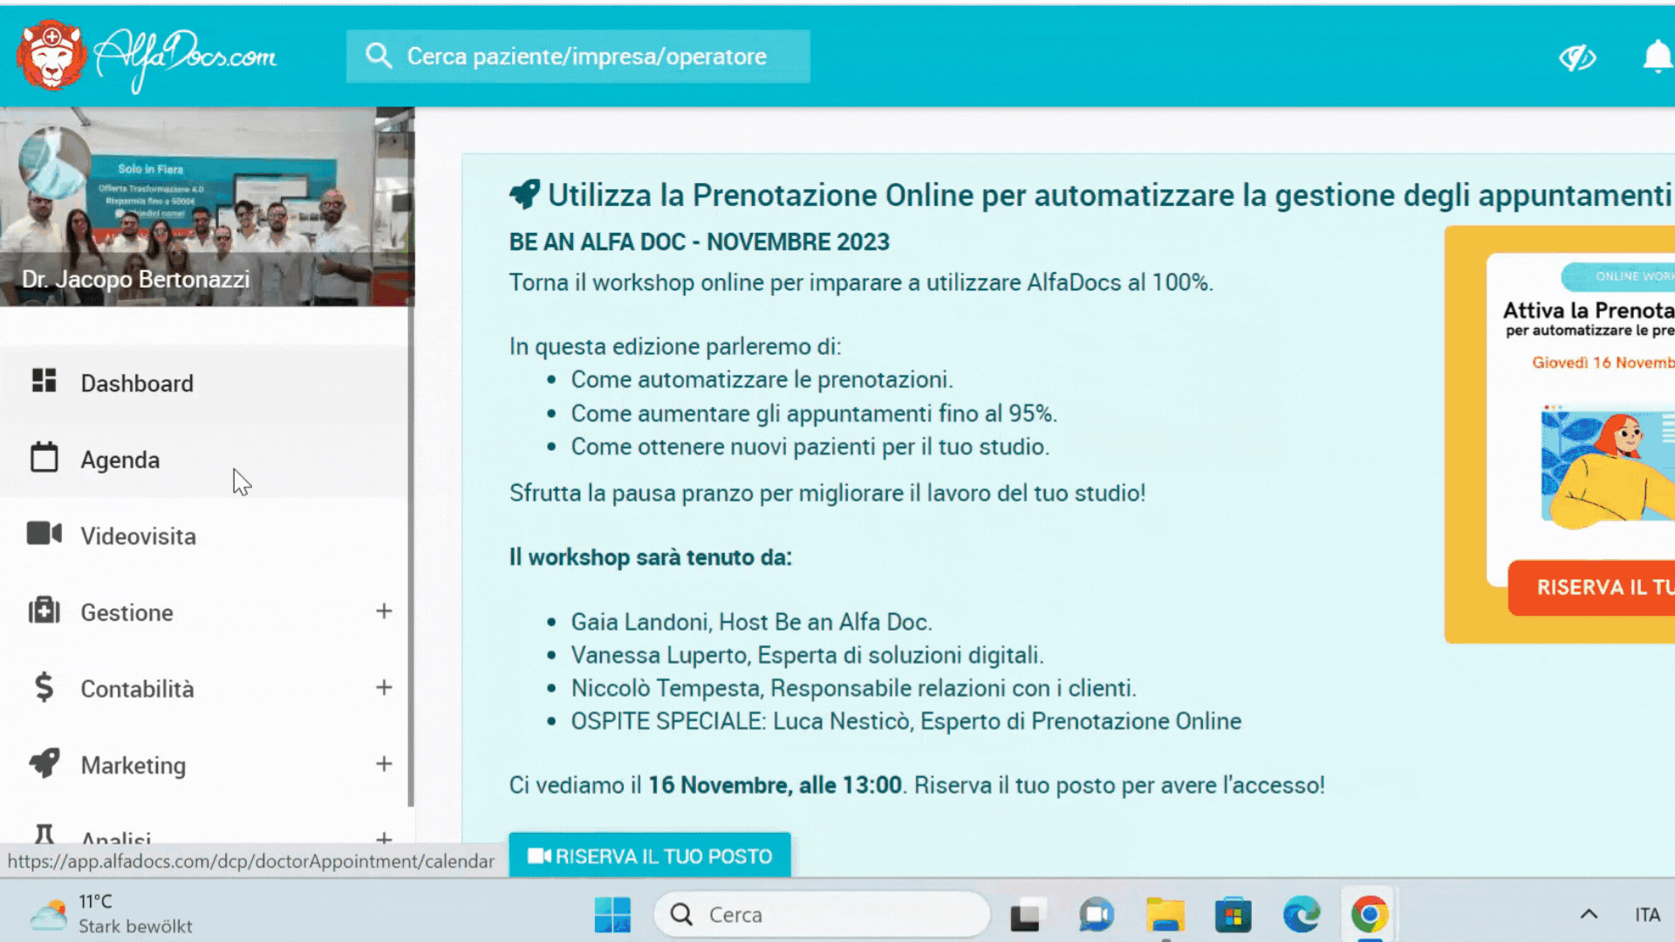This screenshot has height=942, width=1675.
Task: Click the orange RISERVA IL TU banner button
Action: point(1591,588)
